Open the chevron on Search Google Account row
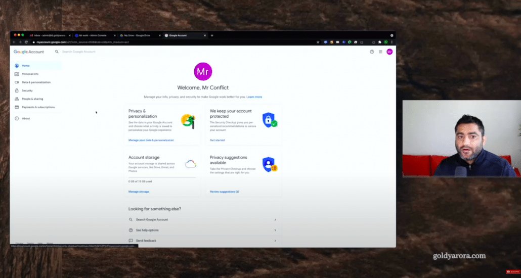The image size is (521, 278). click(x=275, y=220)
